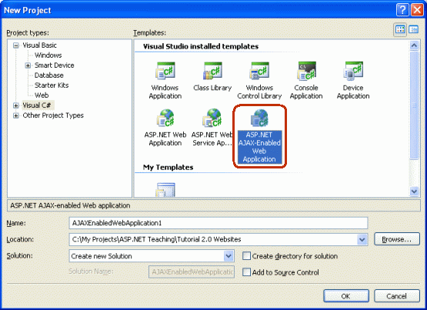Screen dimensions: 427x310
Task: Click the My Templates heading
Action: (168, 167)
